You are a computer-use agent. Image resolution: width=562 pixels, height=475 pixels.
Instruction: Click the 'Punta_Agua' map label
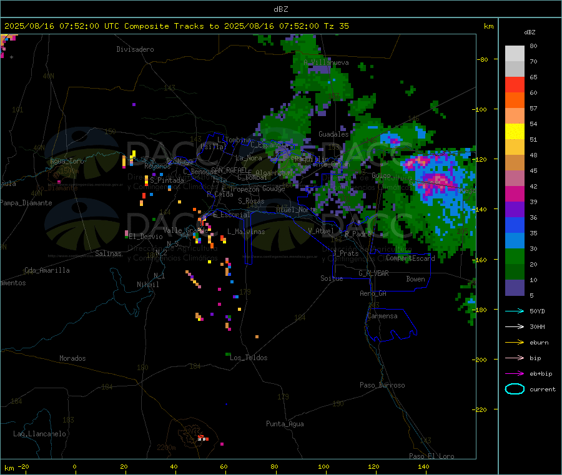(x=285, y=424)
